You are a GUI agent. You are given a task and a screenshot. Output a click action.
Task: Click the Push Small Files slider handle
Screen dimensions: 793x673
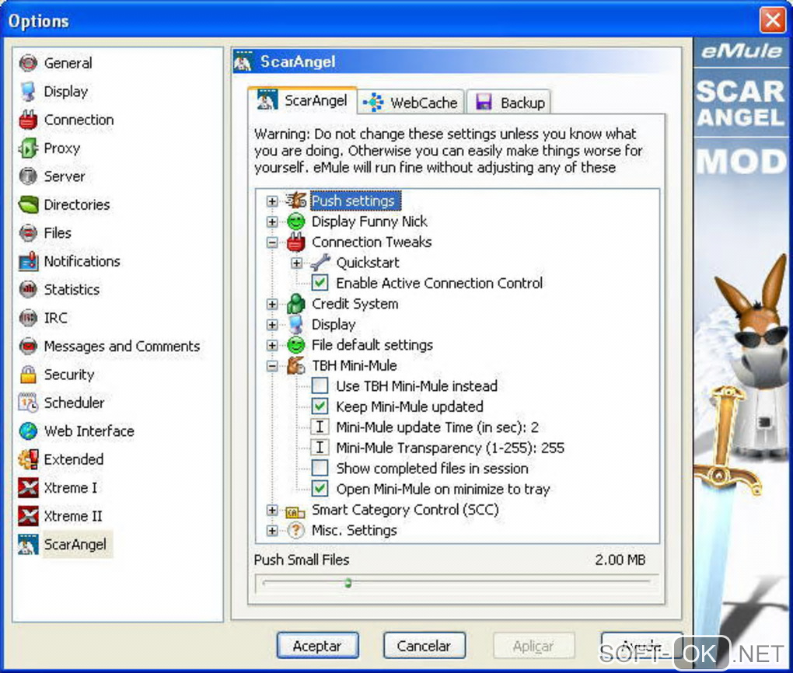[348, 583]
